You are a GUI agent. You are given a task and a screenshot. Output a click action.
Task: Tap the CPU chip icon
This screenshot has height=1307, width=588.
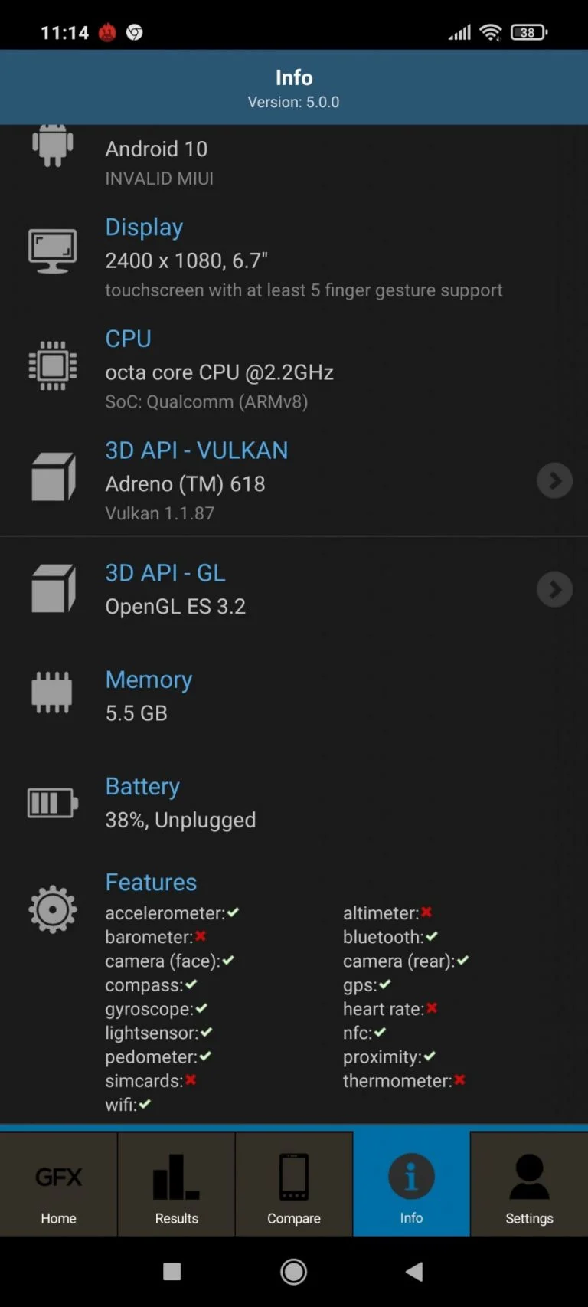[52, 366]
